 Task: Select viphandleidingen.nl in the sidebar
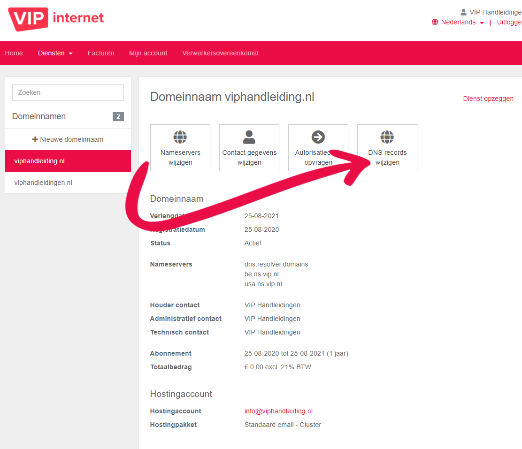pyautogui.click(x=68, y=183)
